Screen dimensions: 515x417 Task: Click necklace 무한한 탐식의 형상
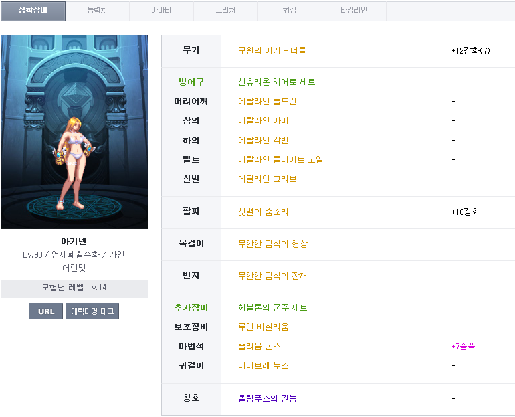click(272, 244)
